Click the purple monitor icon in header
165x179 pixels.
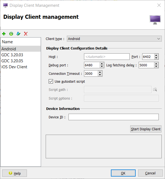coord(155,20)
